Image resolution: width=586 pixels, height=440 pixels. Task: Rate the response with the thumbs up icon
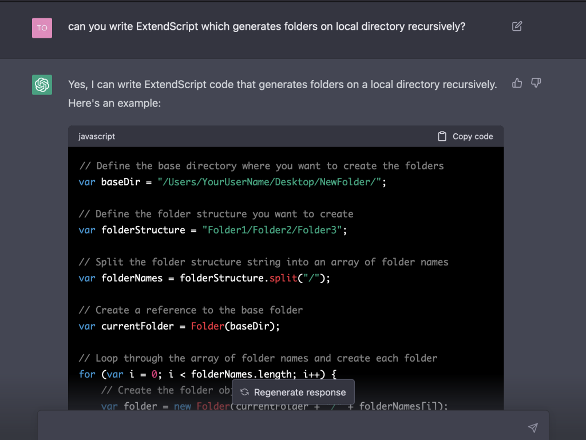click(x=517, y=83)
